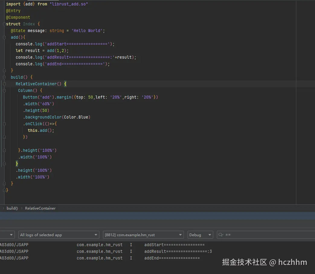Click the Color.Blue value
The height and width of the screenshot is (274, 315).
tap(76, 117)
